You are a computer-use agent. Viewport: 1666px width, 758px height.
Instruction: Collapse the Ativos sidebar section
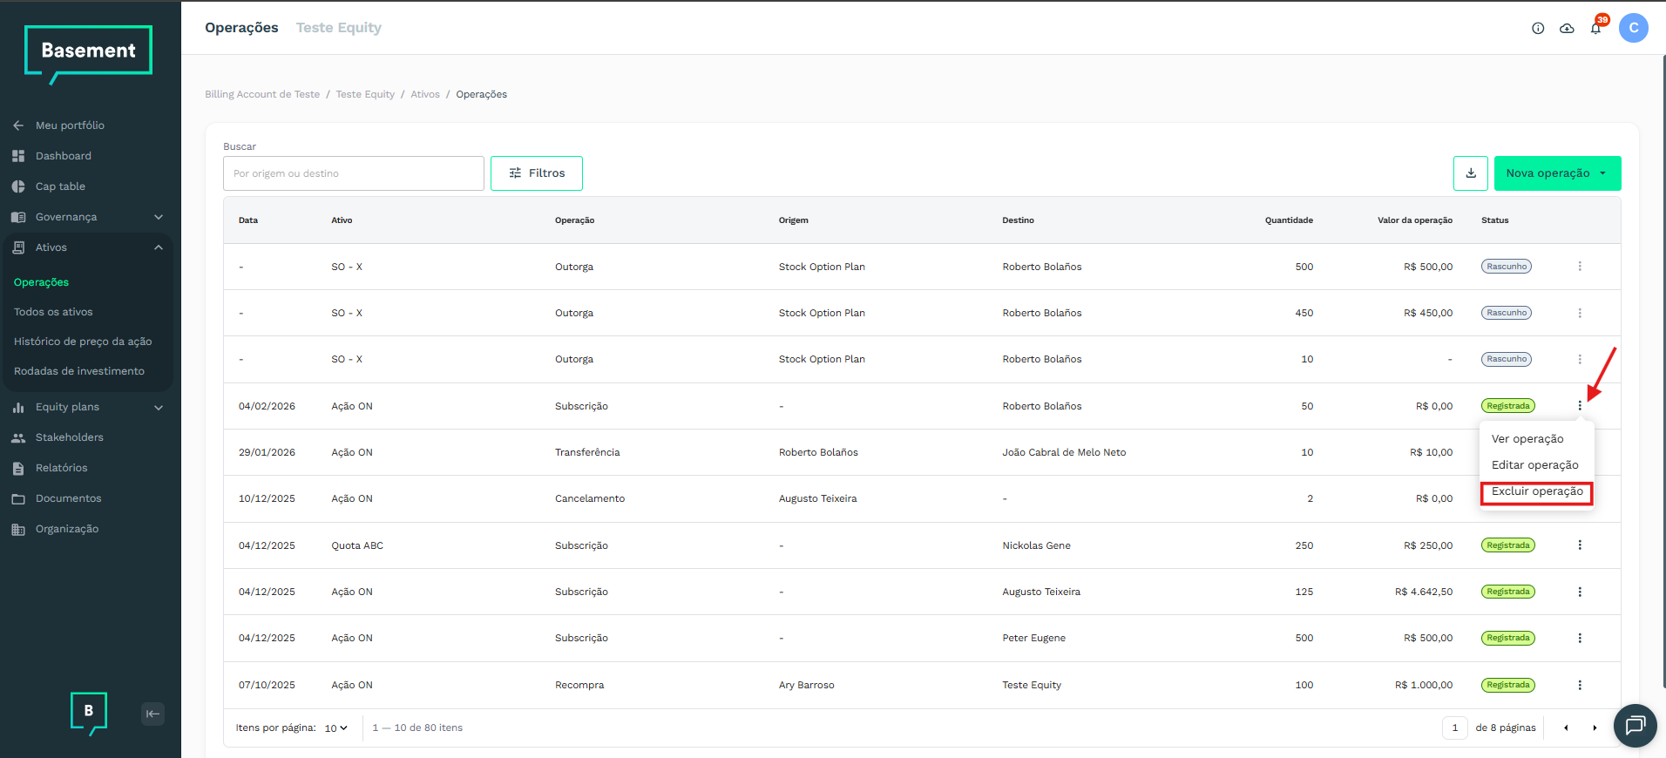click(x=159, y=247)
